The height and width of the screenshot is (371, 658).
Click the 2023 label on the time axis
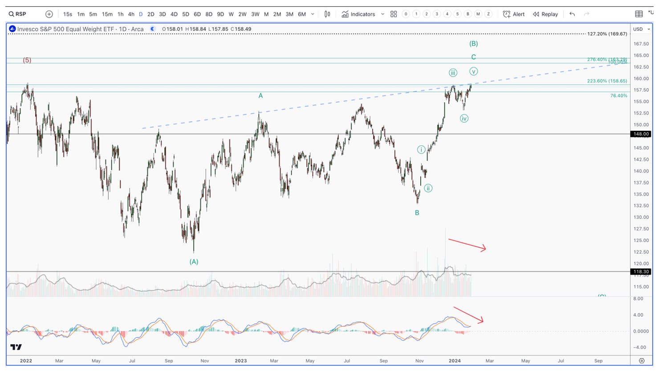241,361
